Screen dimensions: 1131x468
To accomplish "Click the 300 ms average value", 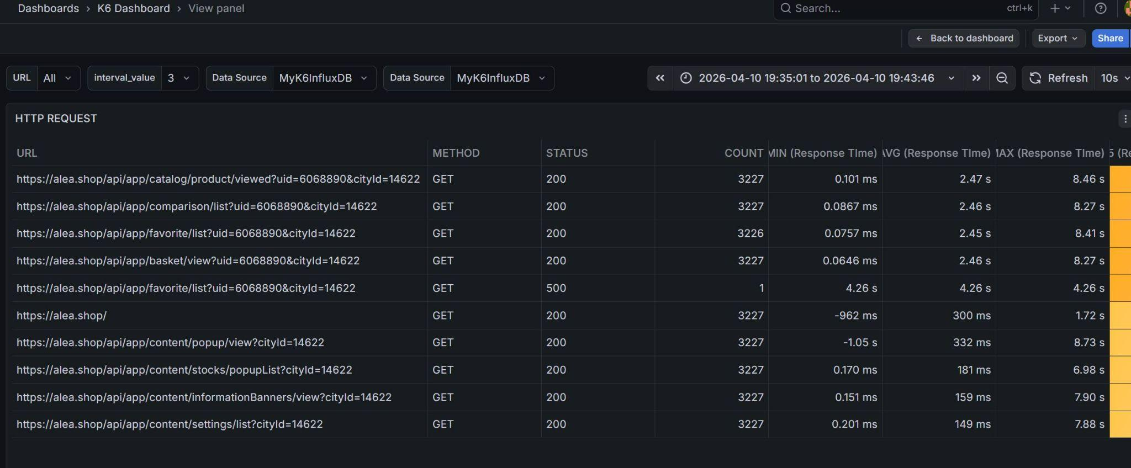I will [971, 316].
